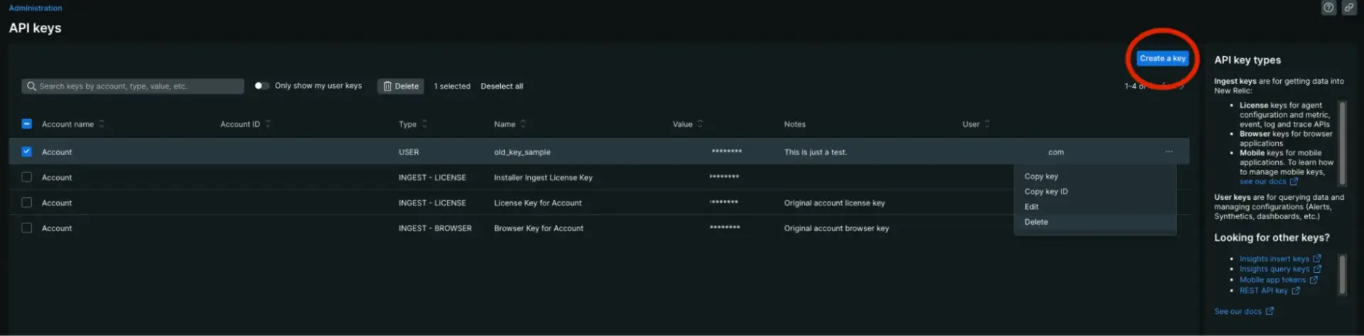Screen dimensions: 1364x336
Task: Click the help question mark icon
Action: tap(1328, 8)
